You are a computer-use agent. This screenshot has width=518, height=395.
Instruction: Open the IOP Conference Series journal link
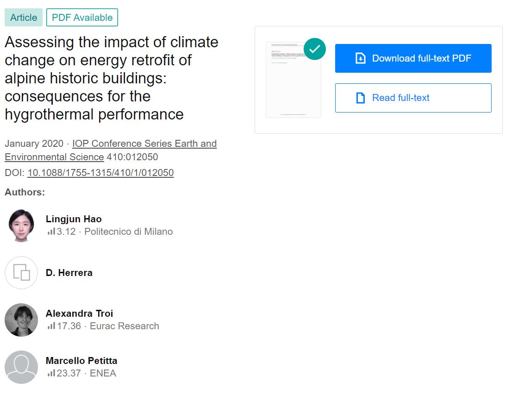coord(144,144)
